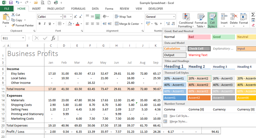256x138 pixels.
Task: Switch to the DATA tab
Action: (95, 9)
